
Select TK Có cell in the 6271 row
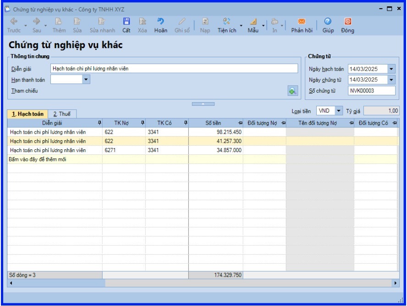tap(167, 150)
